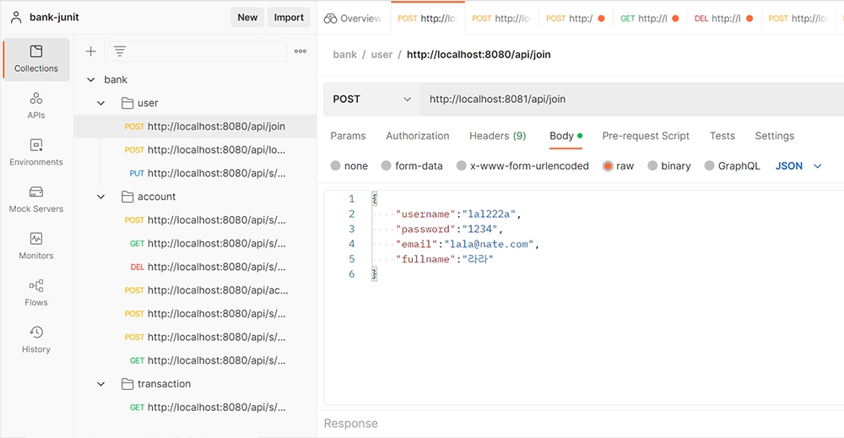Click the request URL input field
Image resolution: width=844 pixels, height=438 pixels.
tap(631, 99)
